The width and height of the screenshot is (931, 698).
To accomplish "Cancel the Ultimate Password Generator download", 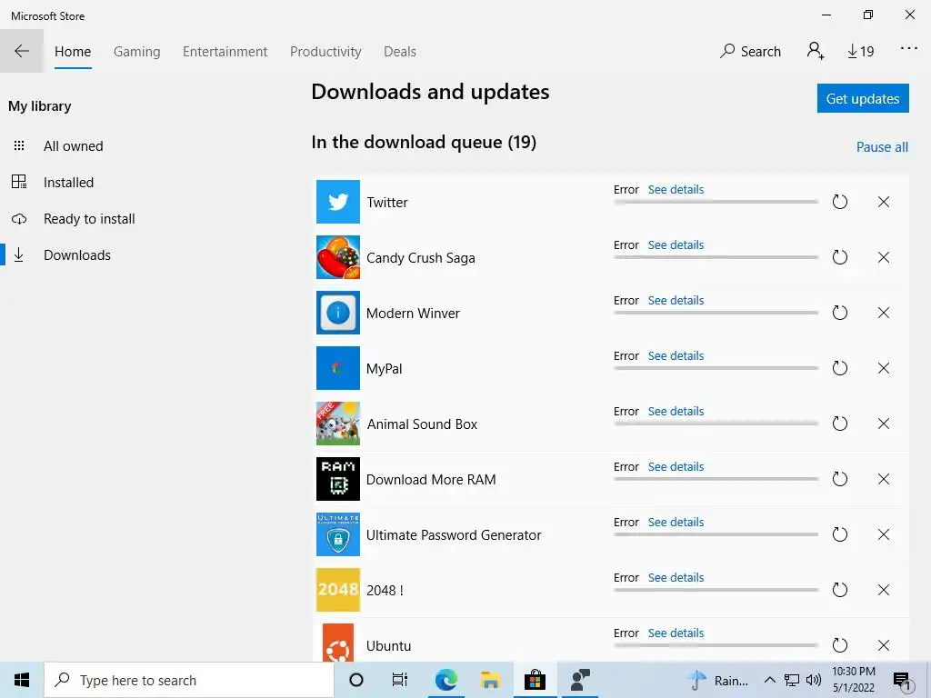I will tap(884, 534).
